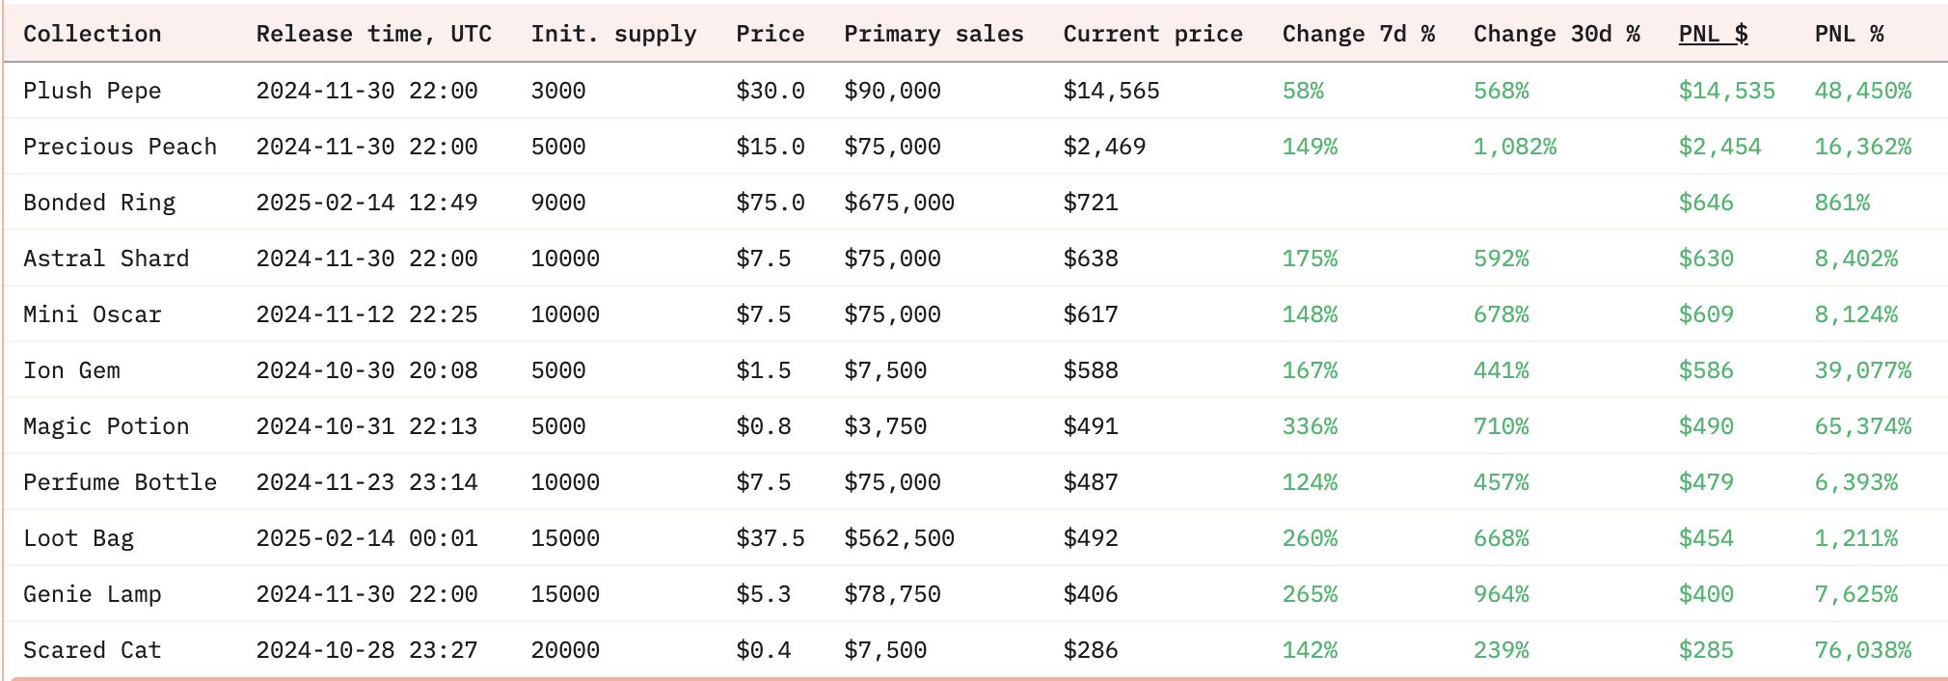This screenshot has width=1948, height=681.
Task: Click the Change 7d % column header
Action: coord(1358,34)
